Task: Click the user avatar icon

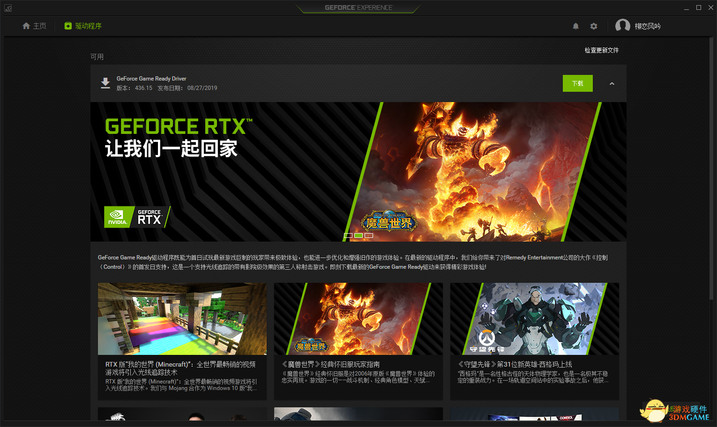Action: point(622,26)
